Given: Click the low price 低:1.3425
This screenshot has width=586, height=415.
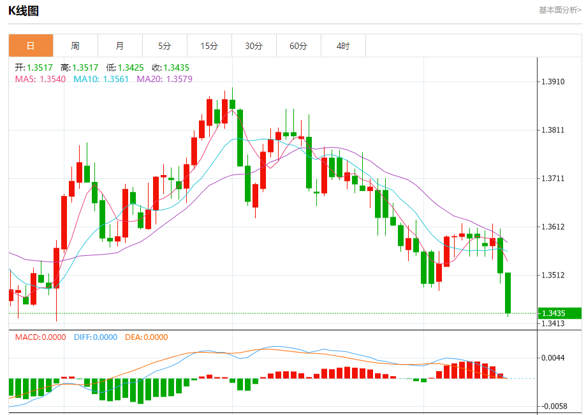Looking at the screenshot, I should tap(125, 67).
